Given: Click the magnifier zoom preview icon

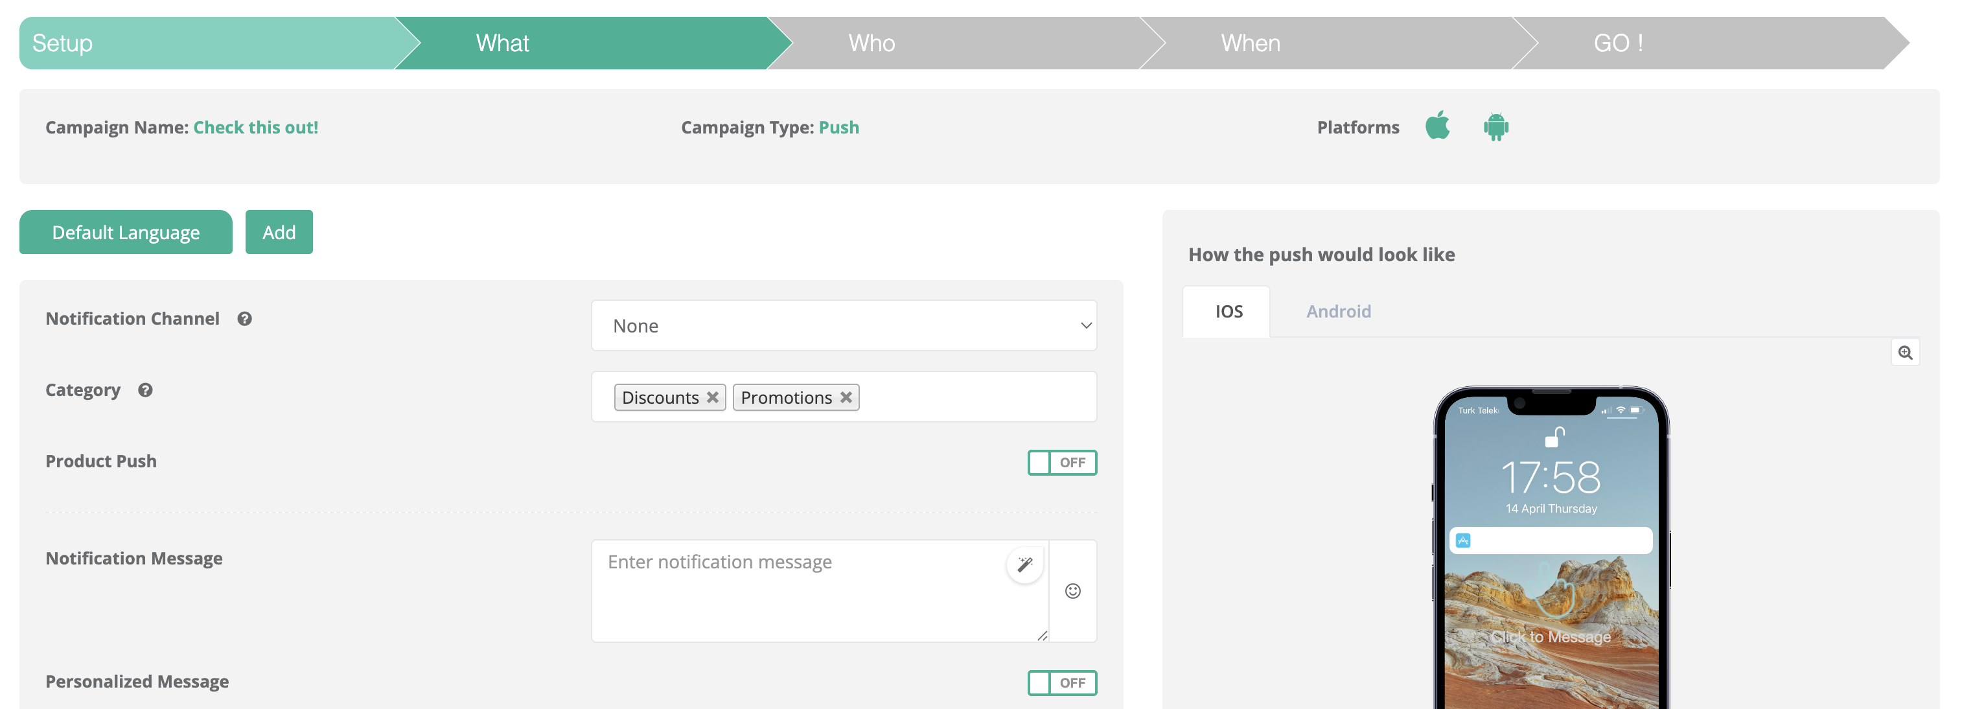Looking at the screenshot, I should click(1905, 353).
